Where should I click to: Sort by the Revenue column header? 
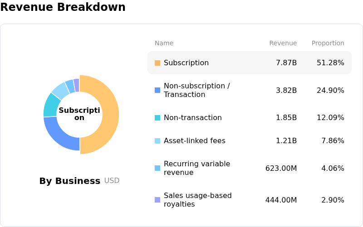click(283, 43)
